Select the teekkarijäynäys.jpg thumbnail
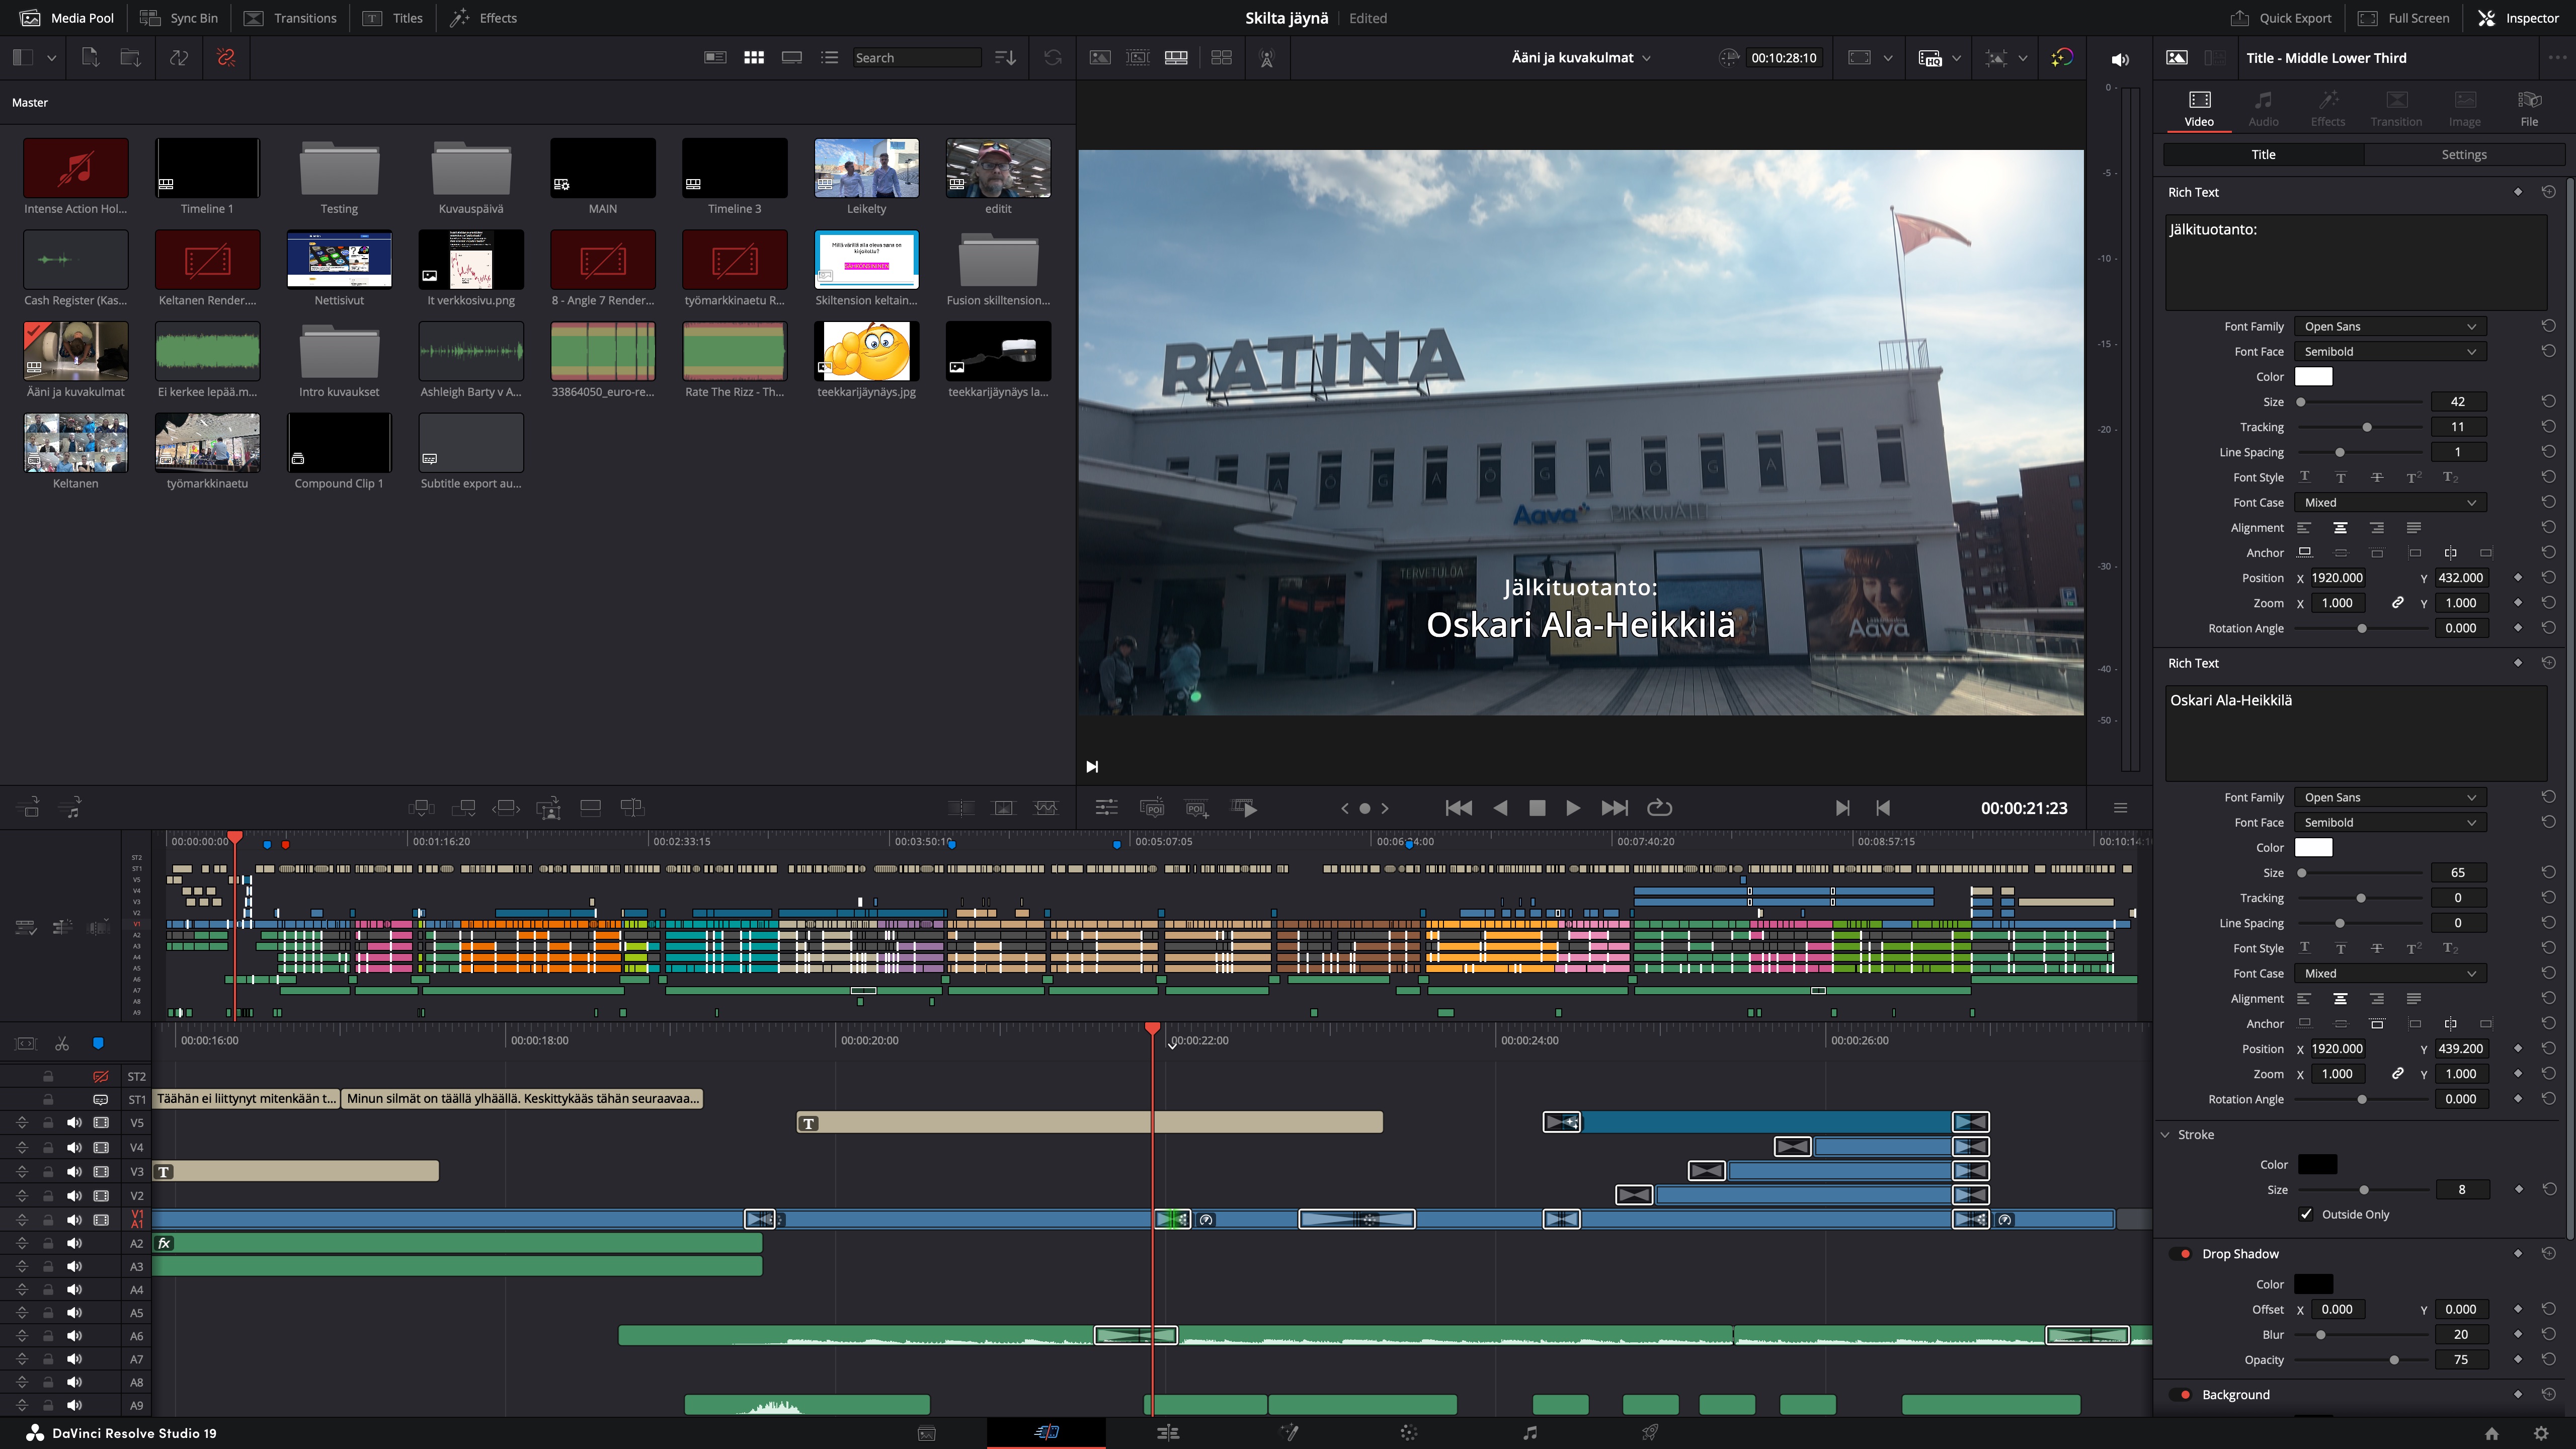This screenshot has width=2576, height=1449. (x=866, y=351)
